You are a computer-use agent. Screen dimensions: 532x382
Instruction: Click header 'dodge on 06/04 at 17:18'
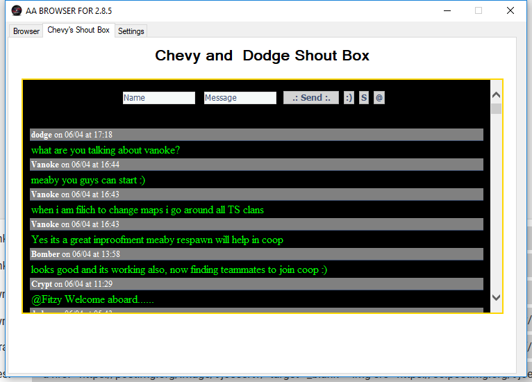click(x=256, y=135)
